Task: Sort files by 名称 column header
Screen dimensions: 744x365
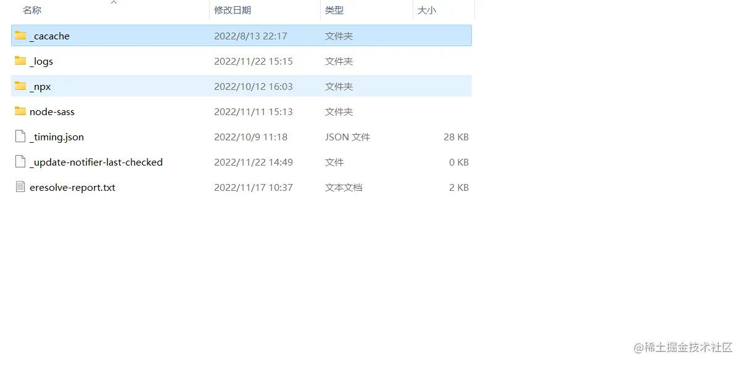Action: (x=32, y=10)
